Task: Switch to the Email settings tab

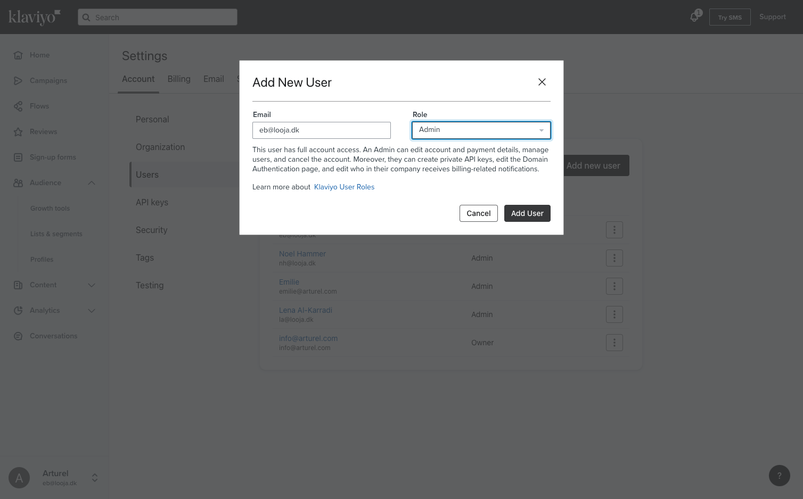Action: (214, 79)
